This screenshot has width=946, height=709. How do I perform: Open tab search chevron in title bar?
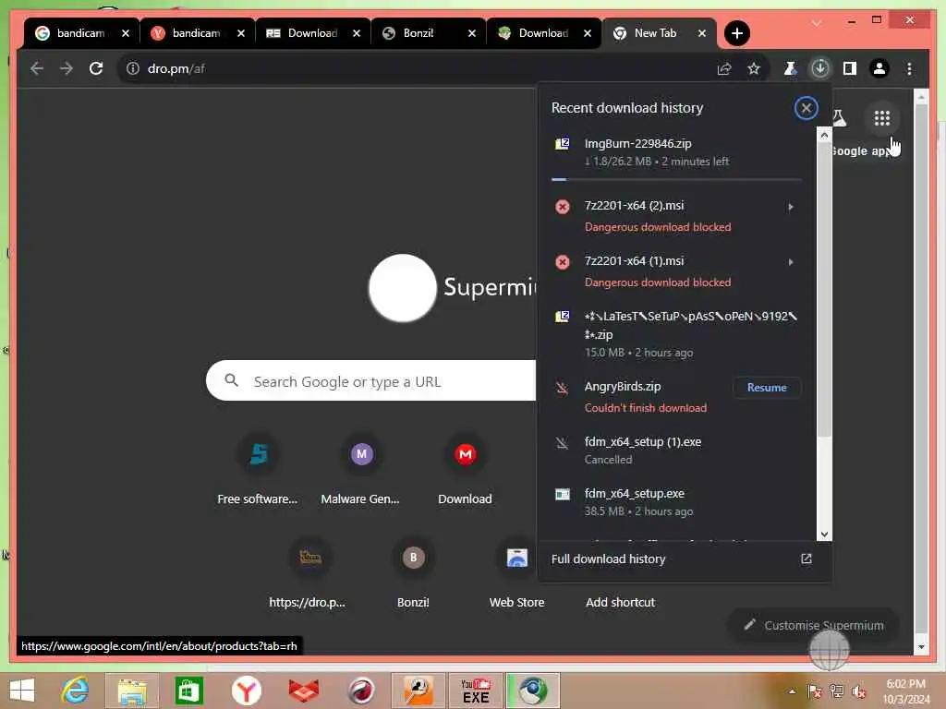point(817,23)
